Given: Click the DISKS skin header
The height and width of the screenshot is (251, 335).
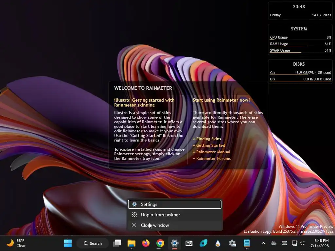Looking at the screenshot, I should (x=299, y=64).
